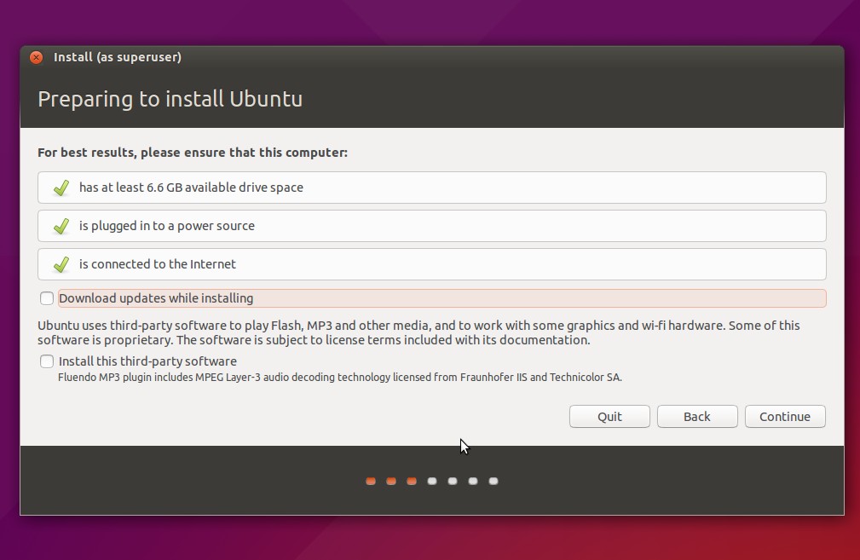Screen dimensions: 860x560
Task: Click the third-party software description paragraph
Action: point(418,333)
